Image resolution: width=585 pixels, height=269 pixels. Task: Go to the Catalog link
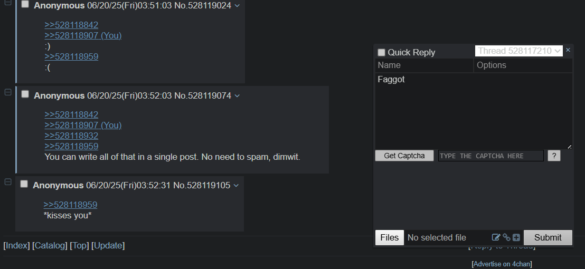coord(50,245)
